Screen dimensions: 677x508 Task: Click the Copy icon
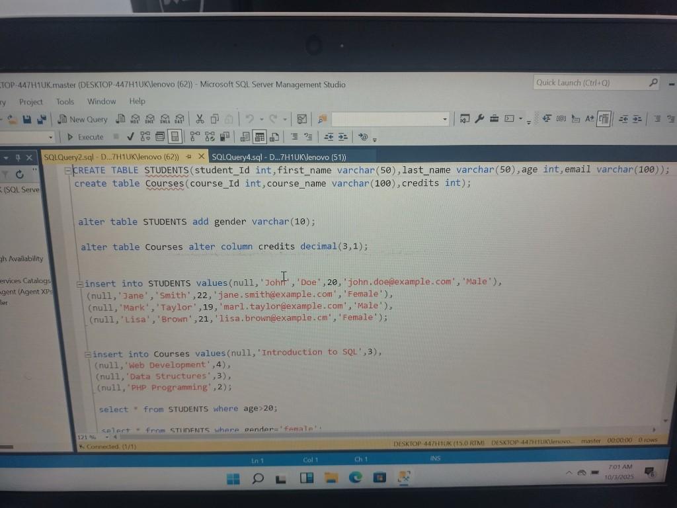point(214,119)
